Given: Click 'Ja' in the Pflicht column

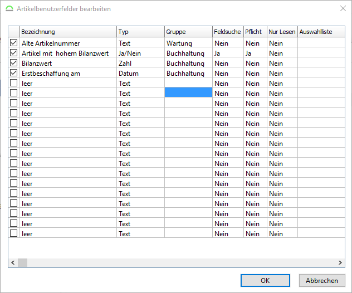Looking at the screenshot, I should click(255, 52).
